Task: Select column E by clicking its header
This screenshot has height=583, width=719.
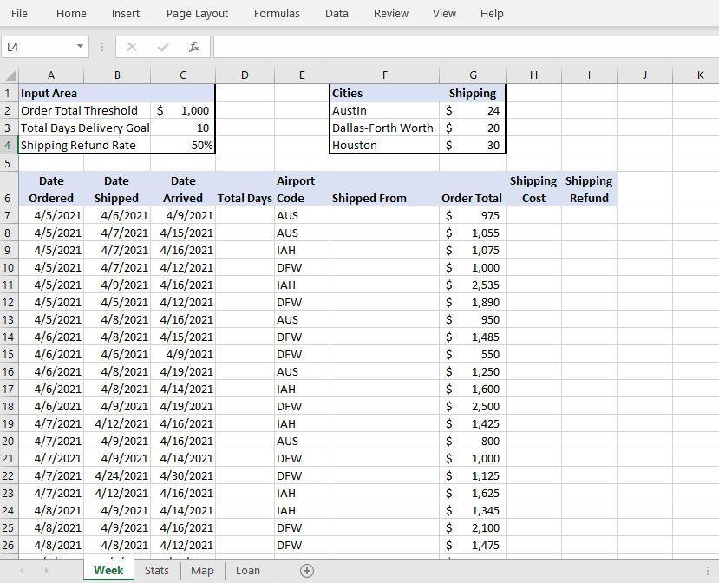Action: [302, 75]
